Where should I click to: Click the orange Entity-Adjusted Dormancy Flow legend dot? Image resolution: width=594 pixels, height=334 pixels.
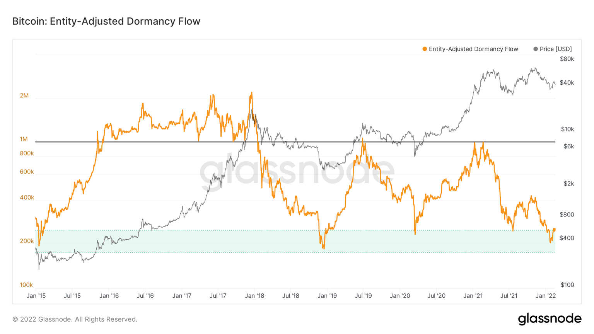click(425, 49)
